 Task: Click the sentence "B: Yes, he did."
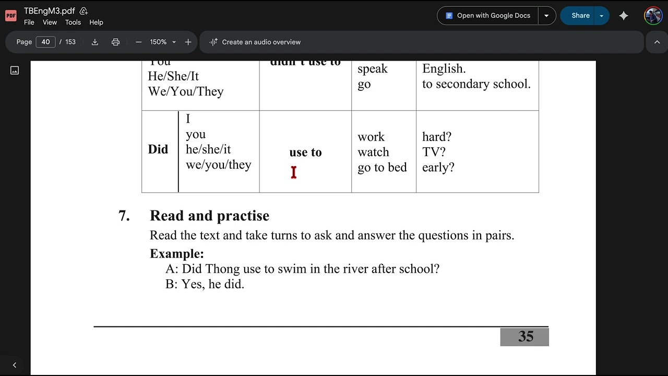pyautogui.click(x=205, y=284)
